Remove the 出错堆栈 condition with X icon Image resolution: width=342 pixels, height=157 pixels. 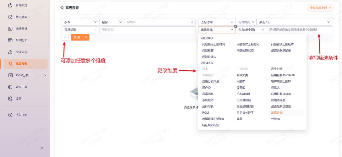coord(236,26)
